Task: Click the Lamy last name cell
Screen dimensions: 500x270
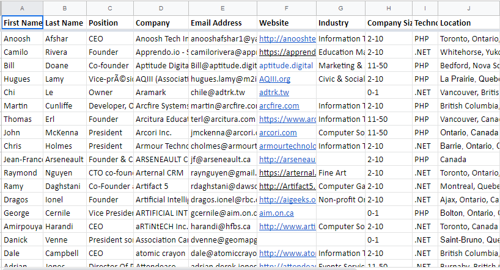Action: (65, 79)
